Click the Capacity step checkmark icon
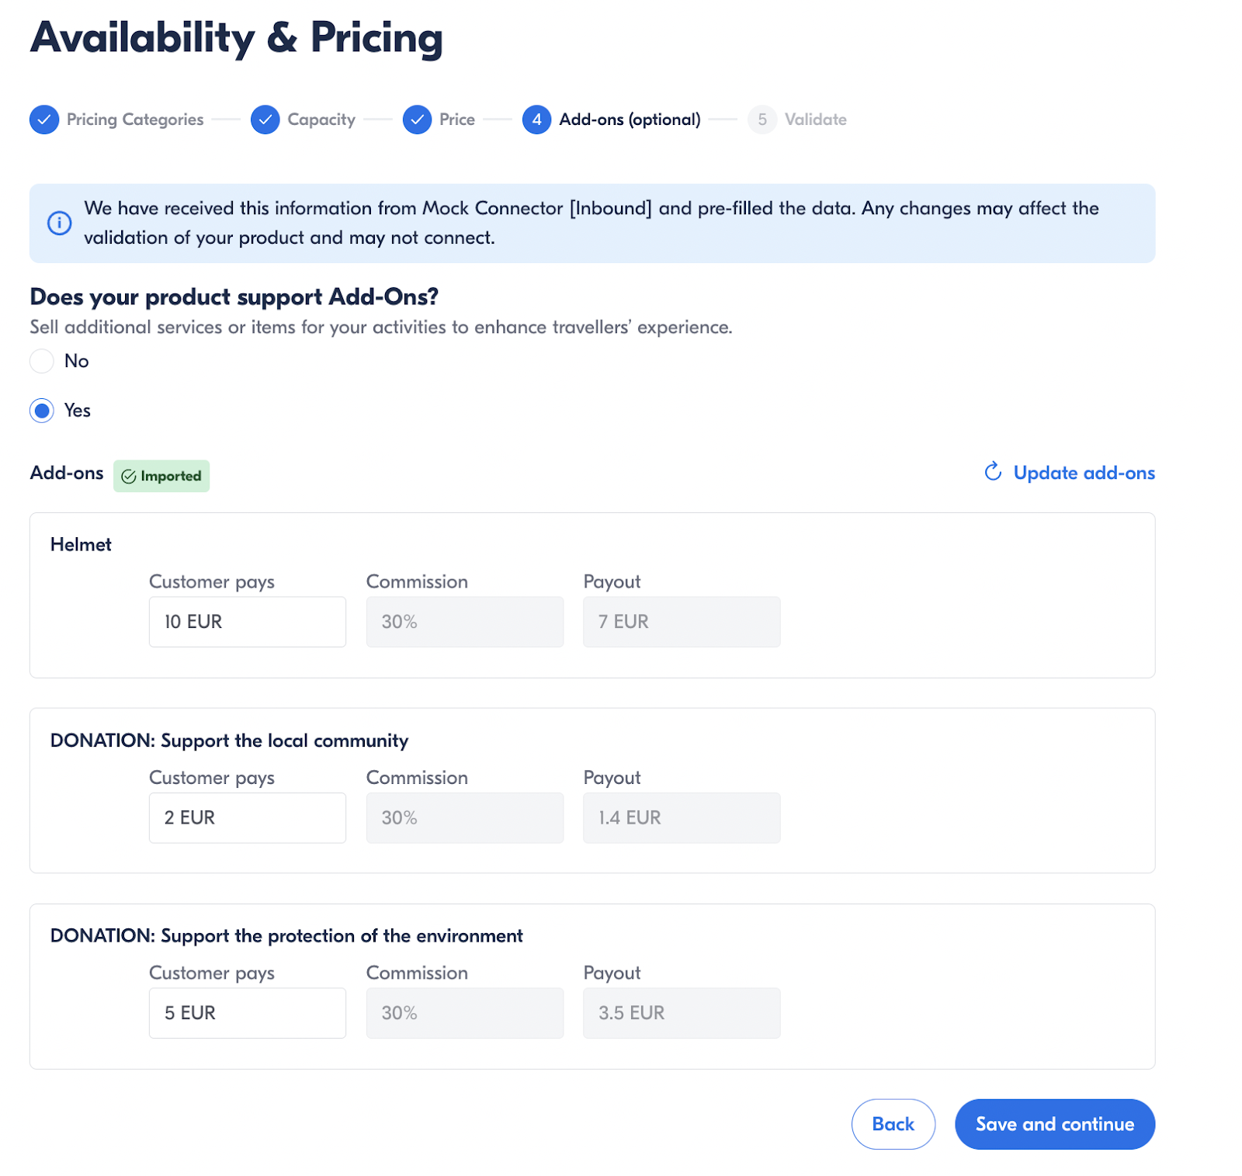This screenshot has height=1176, width=1242. 265,120
